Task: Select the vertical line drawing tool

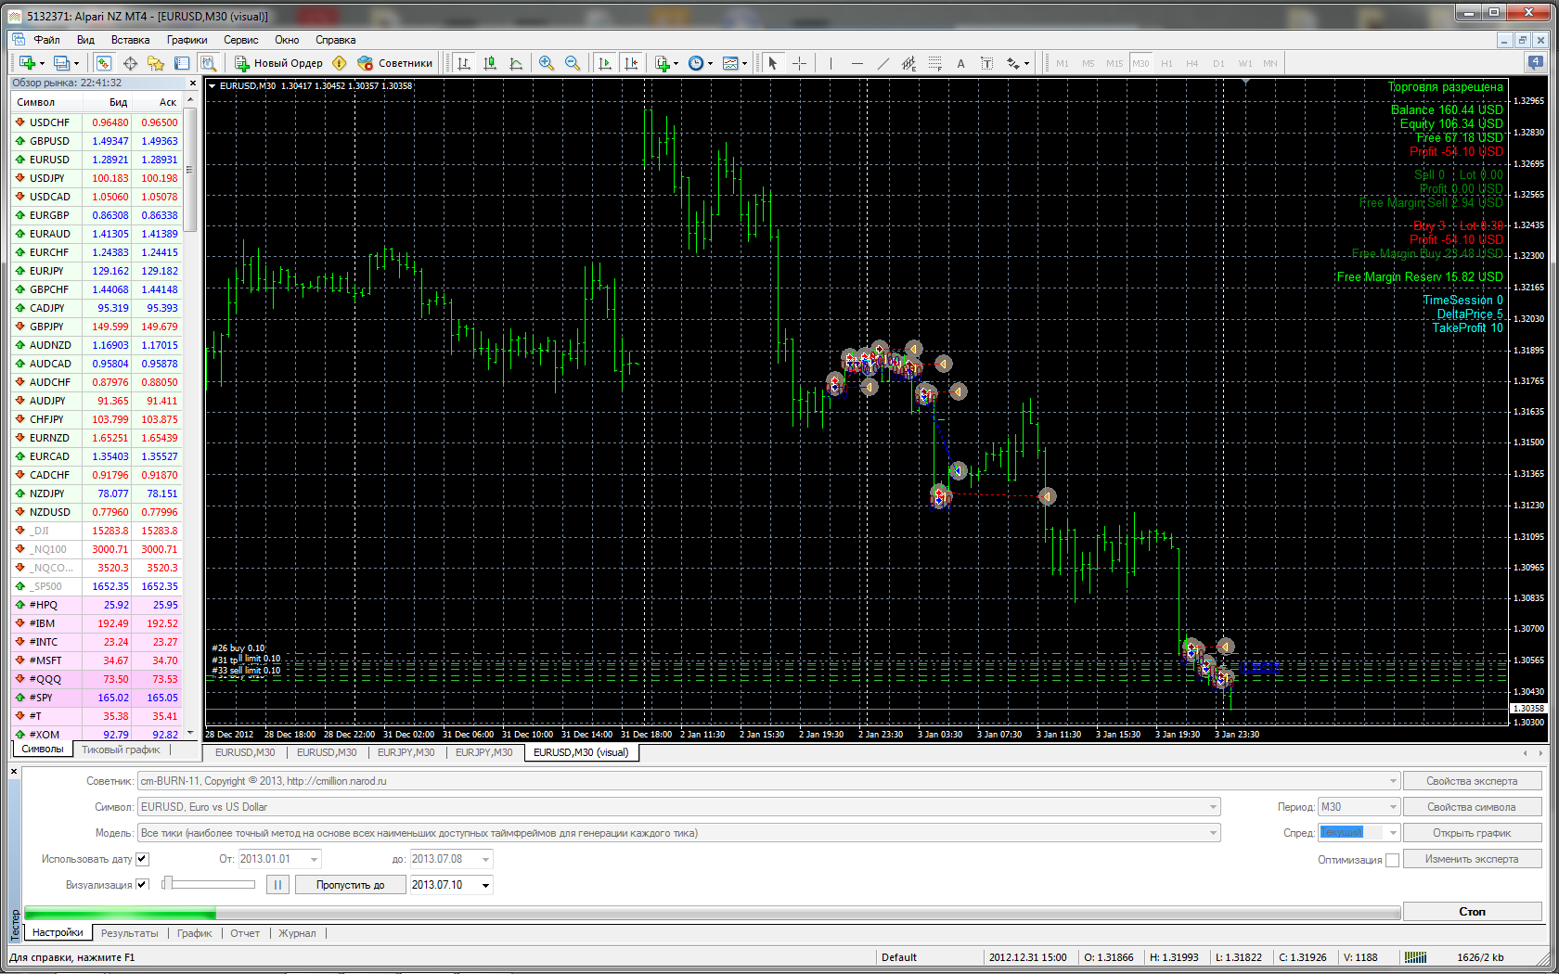Action: point(831,63)
